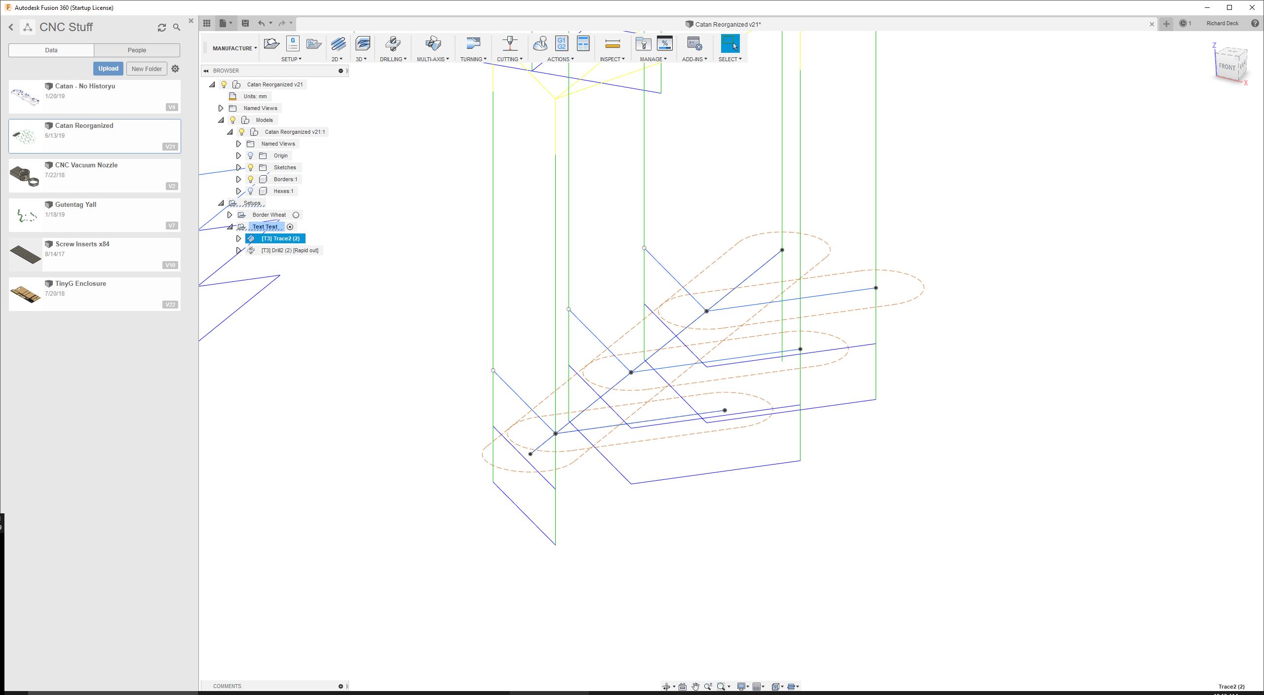Activate the Border Wheat setup radio button
The height and width of the screenshot is (695, 1264).
(x=296, y=215)
